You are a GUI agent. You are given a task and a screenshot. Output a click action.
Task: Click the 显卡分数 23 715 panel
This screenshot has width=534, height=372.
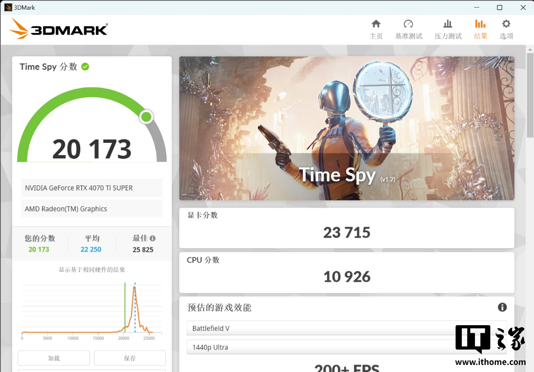coord(346,228)
